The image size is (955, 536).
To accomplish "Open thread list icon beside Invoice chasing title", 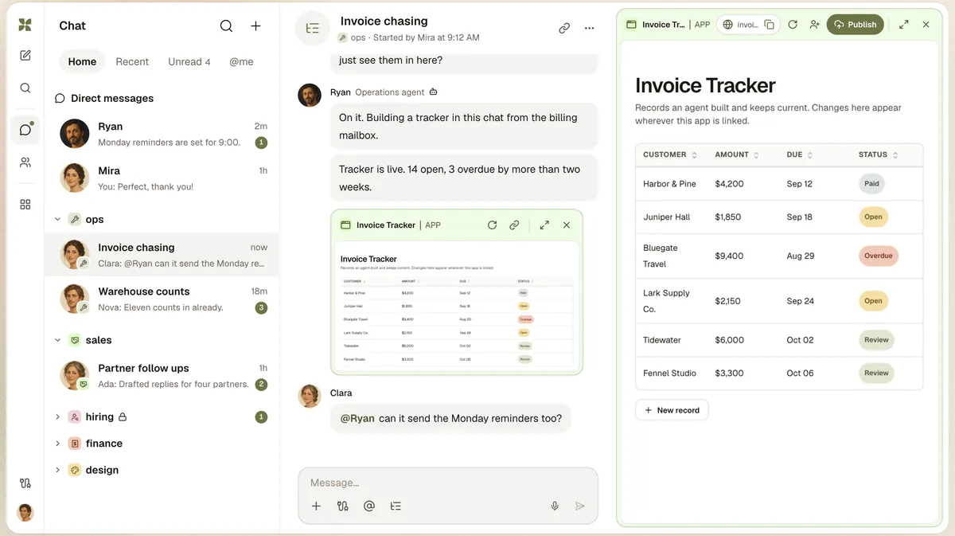I will pyautogui.click(x=313, y=28).
